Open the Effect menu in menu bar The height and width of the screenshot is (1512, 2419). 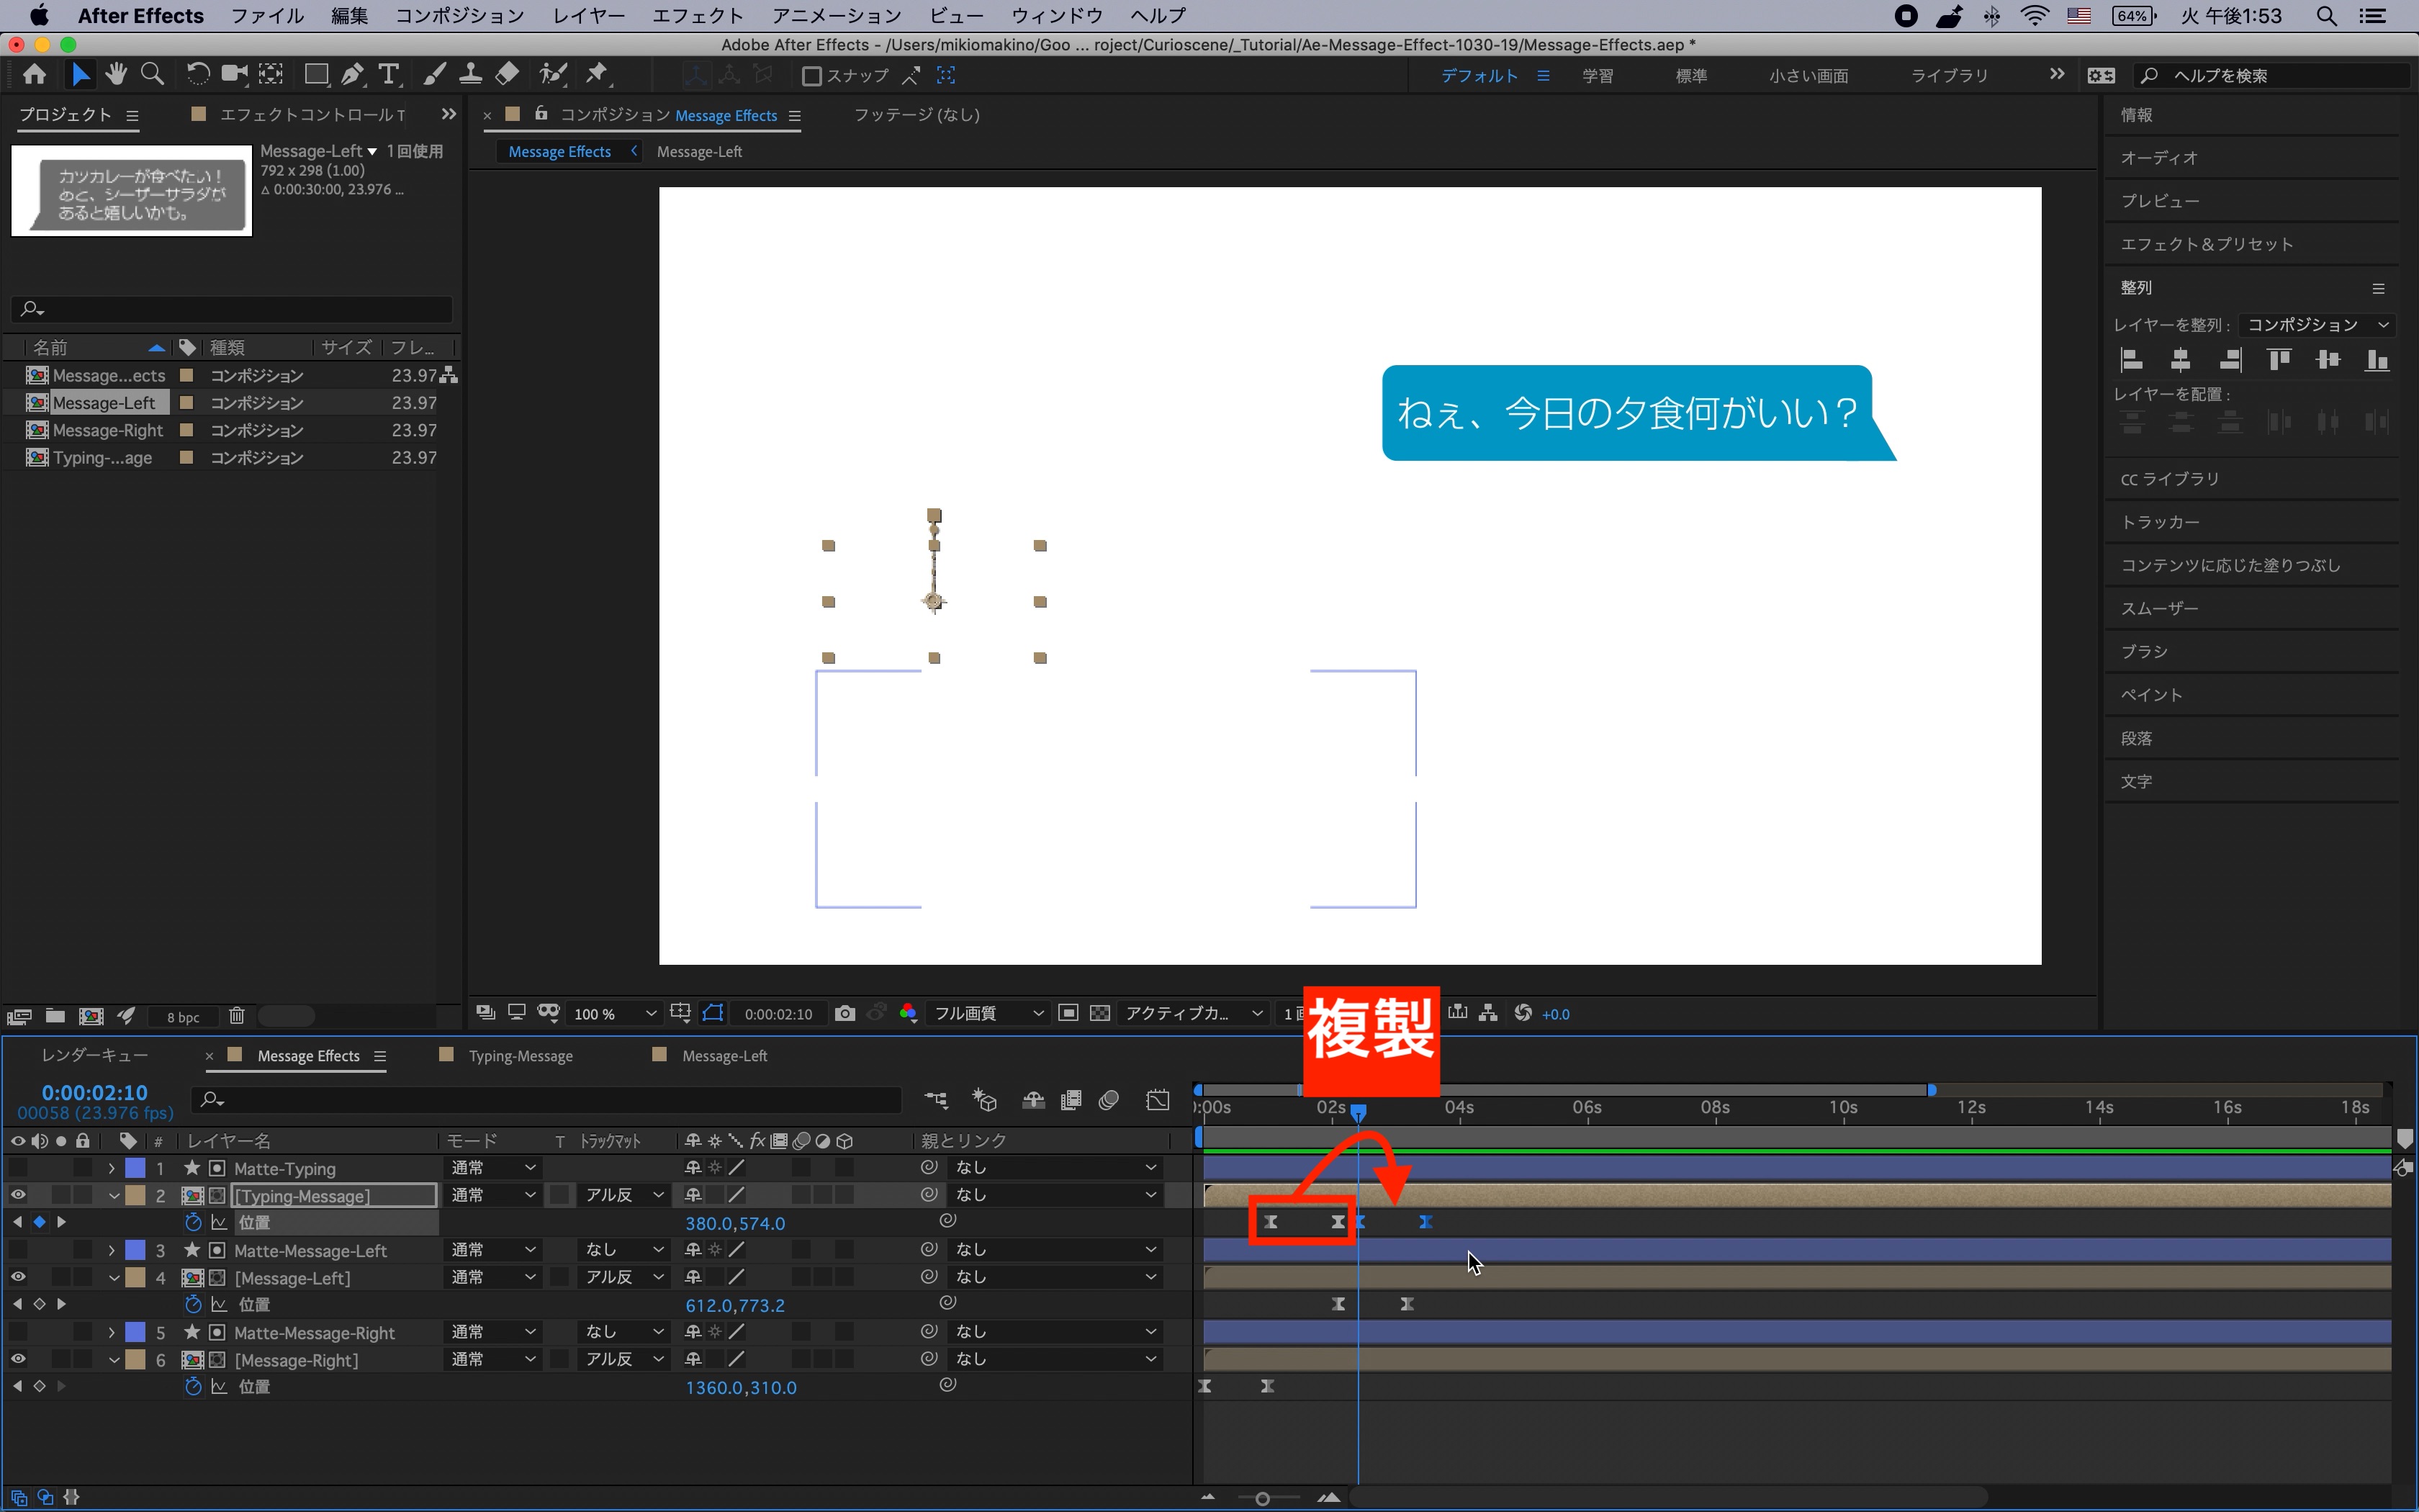tap(697, 16)
